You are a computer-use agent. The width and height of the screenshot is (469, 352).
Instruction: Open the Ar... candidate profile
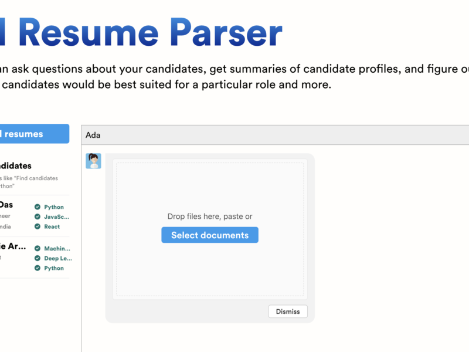[13, 246]
